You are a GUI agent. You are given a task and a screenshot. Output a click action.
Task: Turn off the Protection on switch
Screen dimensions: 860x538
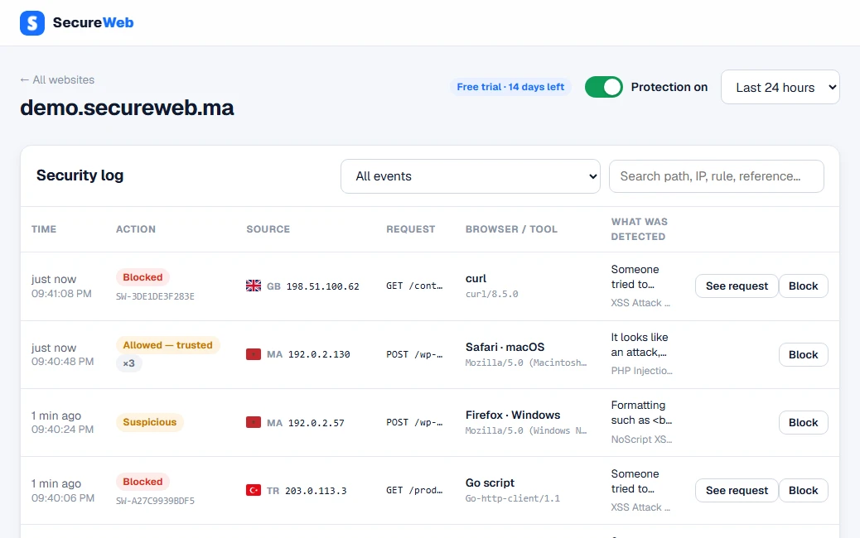pos(604,87)
